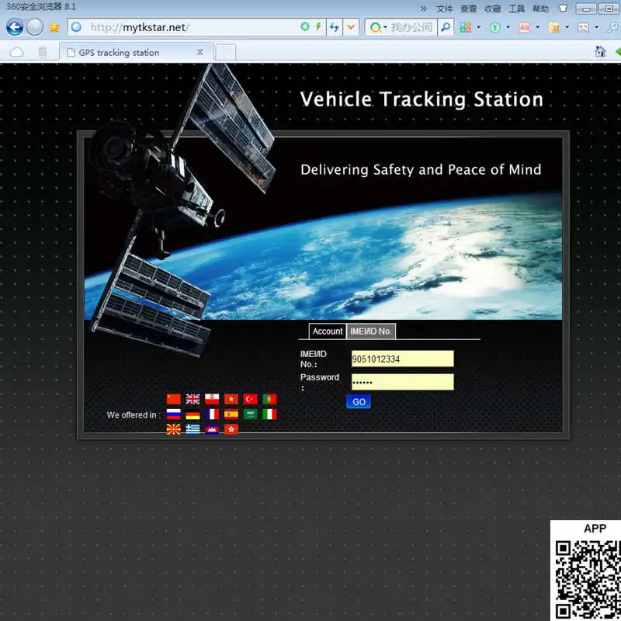Open the 文件 menu
Image resolution: width=621 pixels, height=621 pixels.
pos(444,9)
